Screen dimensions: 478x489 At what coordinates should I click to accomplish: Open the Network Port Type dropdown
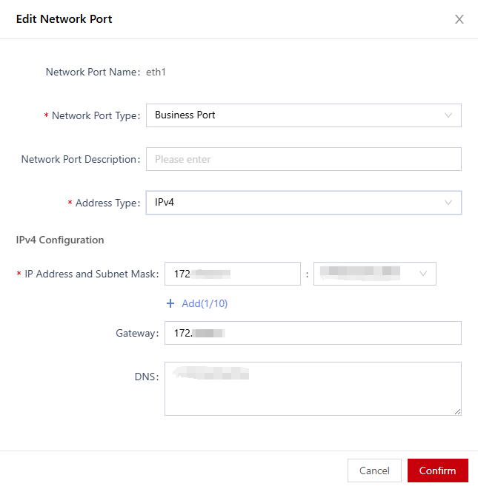[x=304, y=115]
